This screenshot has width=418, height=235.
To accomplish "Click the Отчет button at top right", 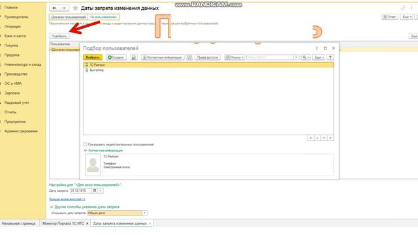I will (x=390, y=17).
